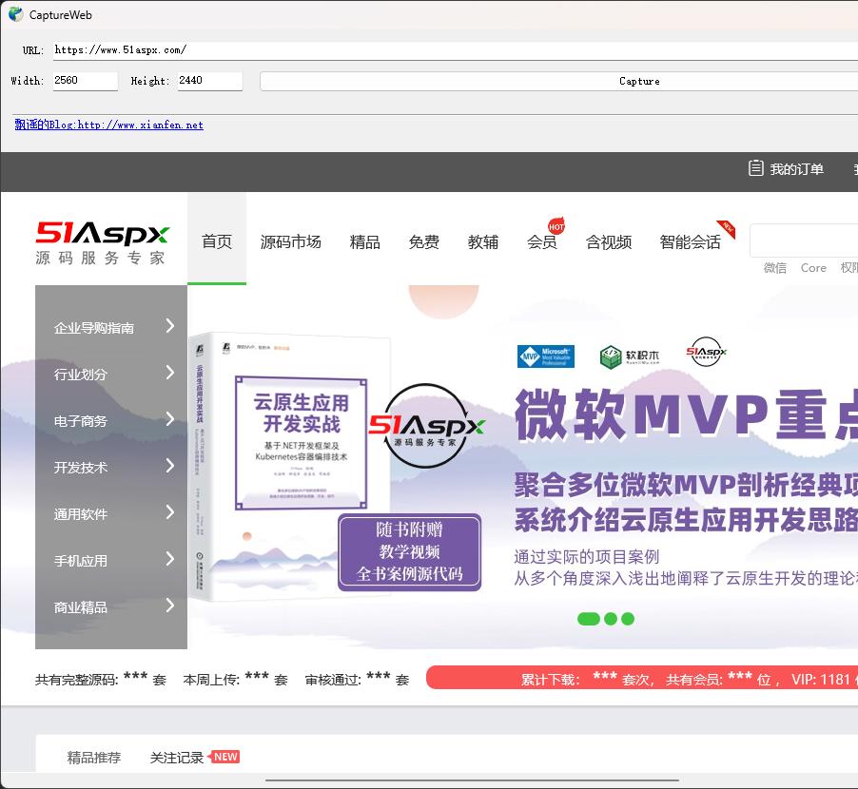Expand the 通用软件 category arrow
Screen dimensions: 858x789
coord(170,511)
